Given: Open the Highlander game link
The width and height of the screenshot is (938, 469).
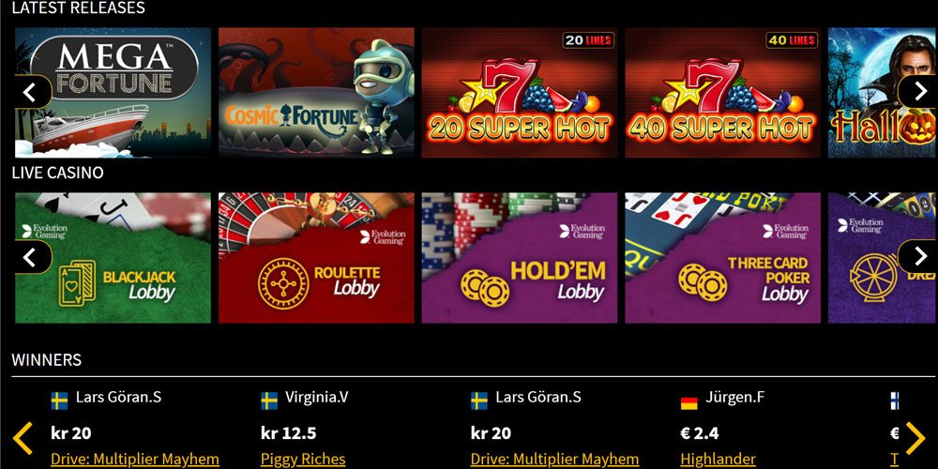Looking at the screenshot, I should [x=718, y=460].
